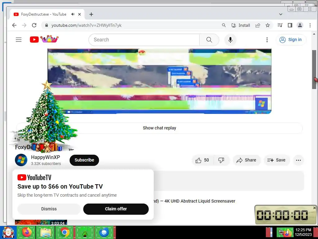Open more actions ellipsis beside Save
The width and height of the screenshot is (318, 239).
(298, 160)
